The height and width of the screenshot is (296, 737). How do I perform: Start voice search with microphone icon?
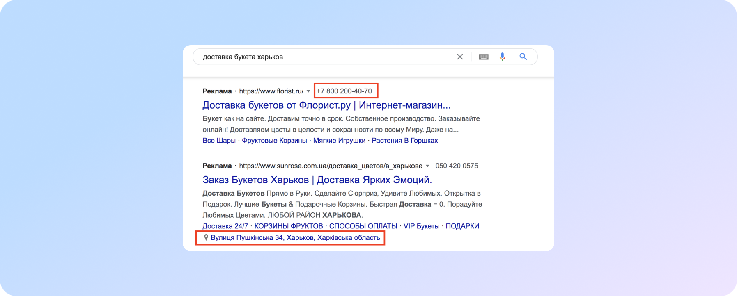coord(502,57)
